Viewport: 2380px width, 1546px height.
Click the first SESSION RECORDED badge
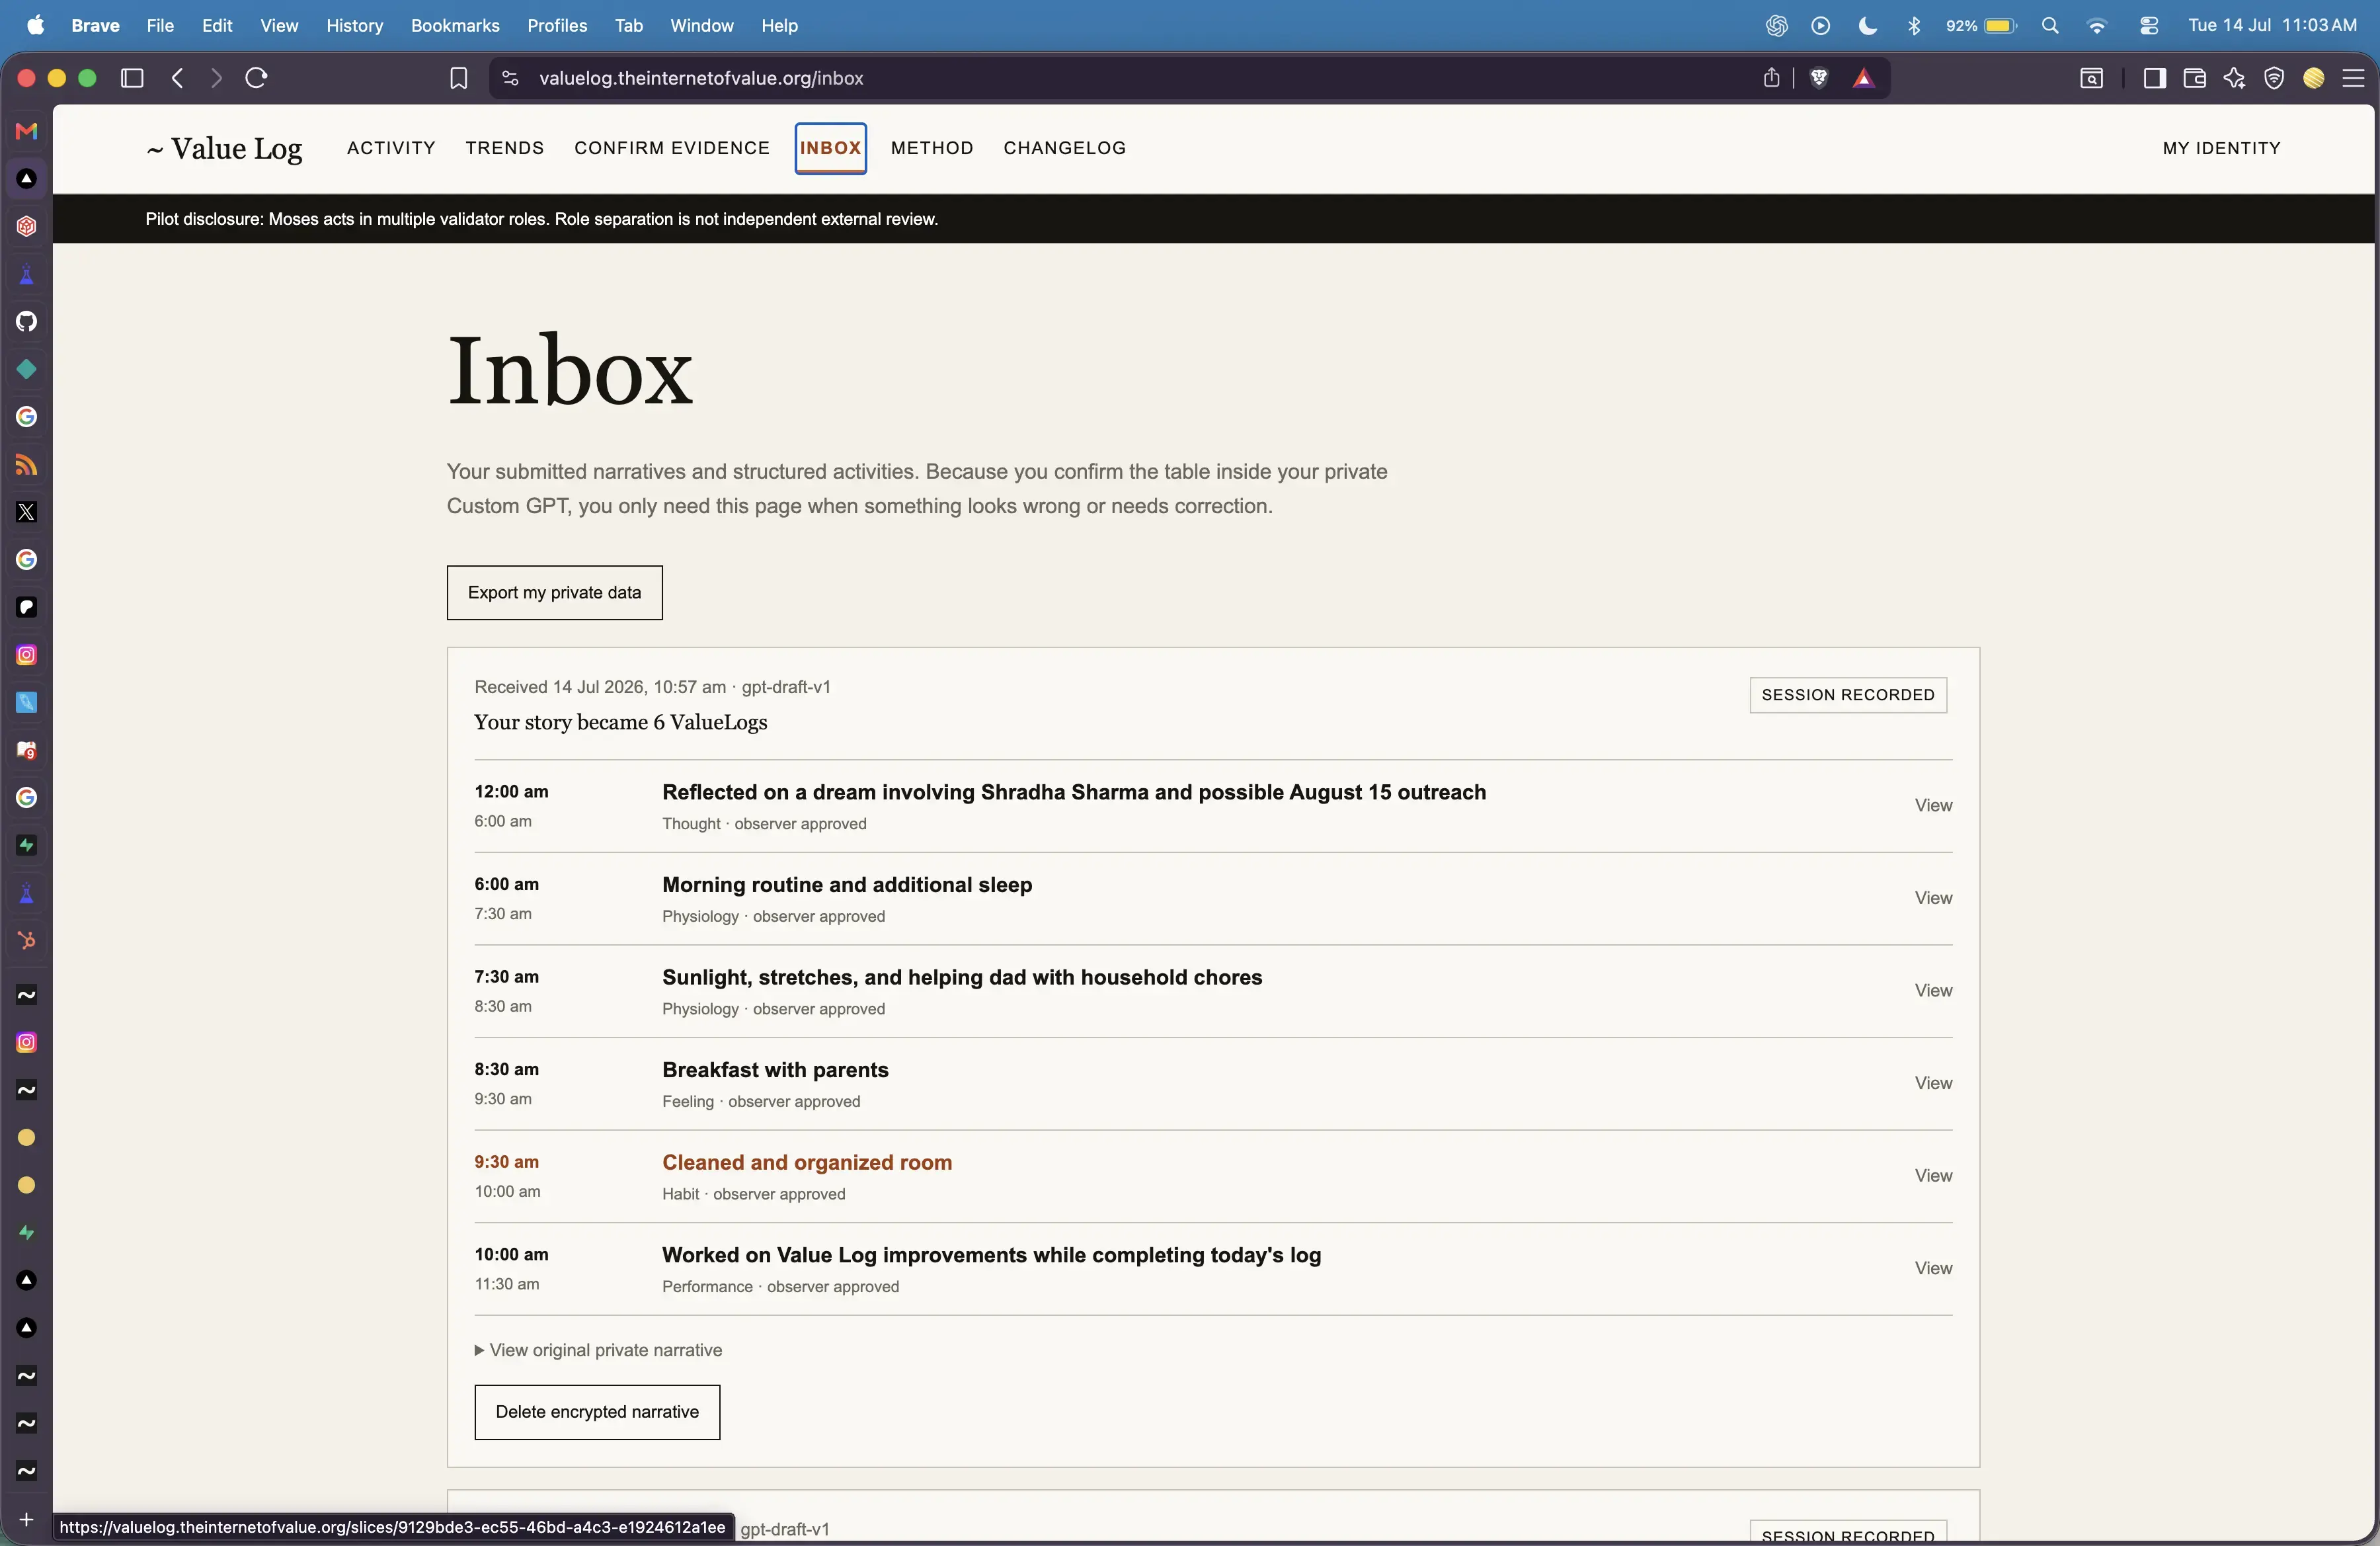(x=1848, y=695)
